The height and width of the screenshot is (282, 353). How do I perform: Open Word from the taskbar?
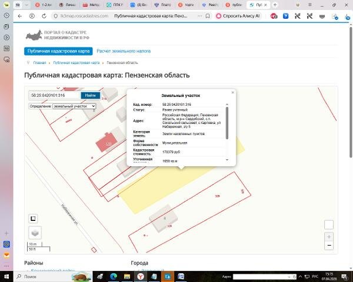(181, 277)
